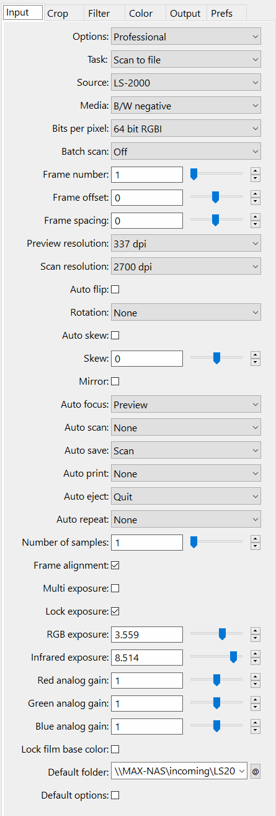Open the Prefs tab
276x816 pixels.
point(226,13)
